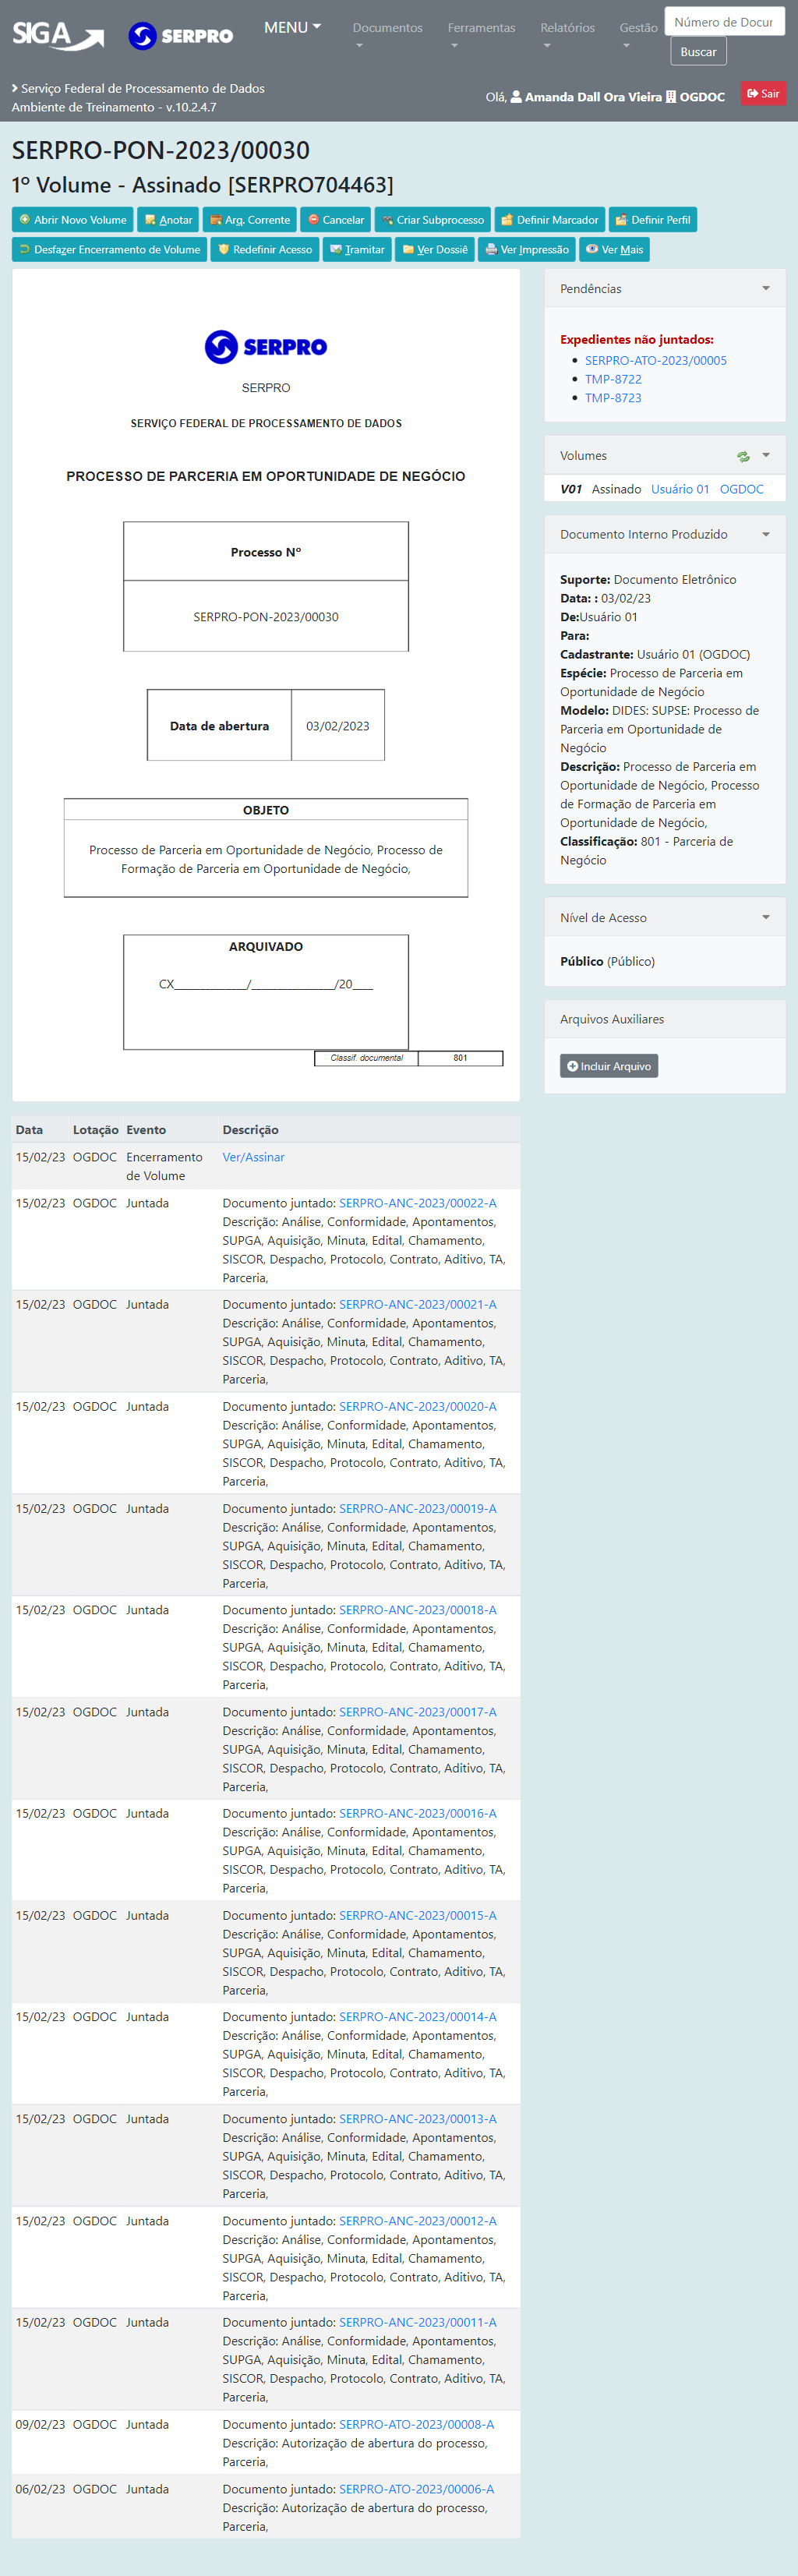Click the Anotar button
798x2576 pixels.
point(168,220)
